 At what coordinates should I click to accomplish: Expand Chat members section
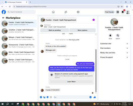(114, 48)
